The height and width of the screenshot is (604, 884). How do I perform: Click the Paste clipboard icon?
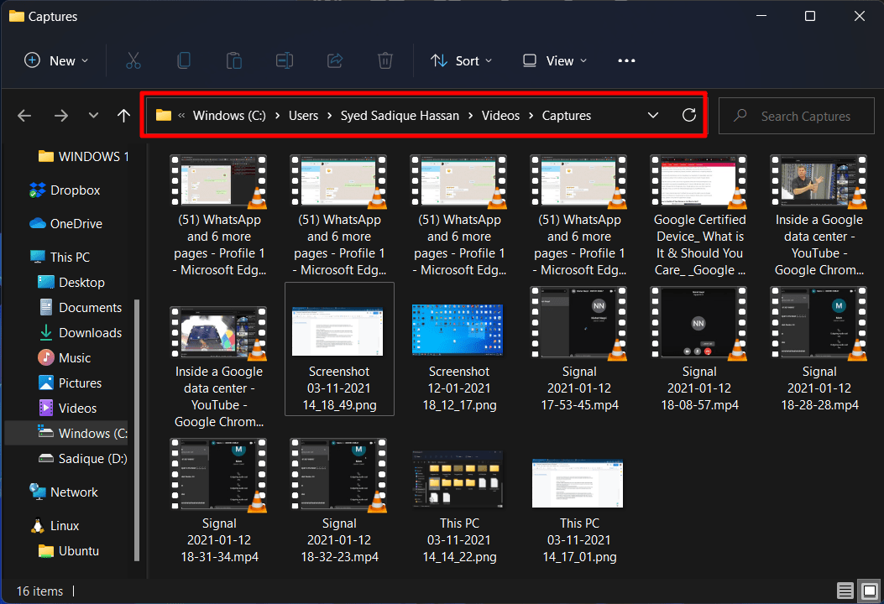coord(234,60)
